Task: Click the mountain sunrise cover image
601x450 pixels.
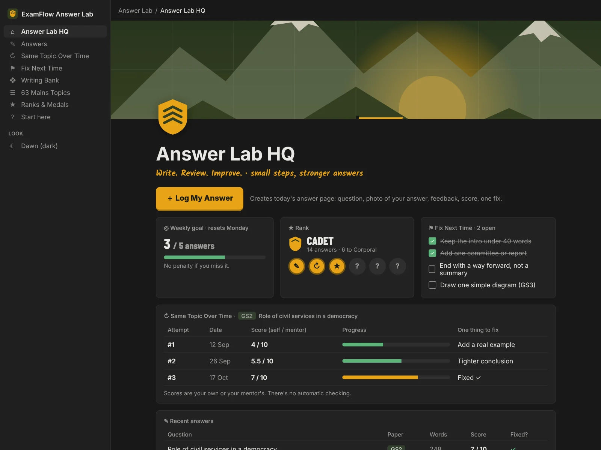Action: coord(356,70)
